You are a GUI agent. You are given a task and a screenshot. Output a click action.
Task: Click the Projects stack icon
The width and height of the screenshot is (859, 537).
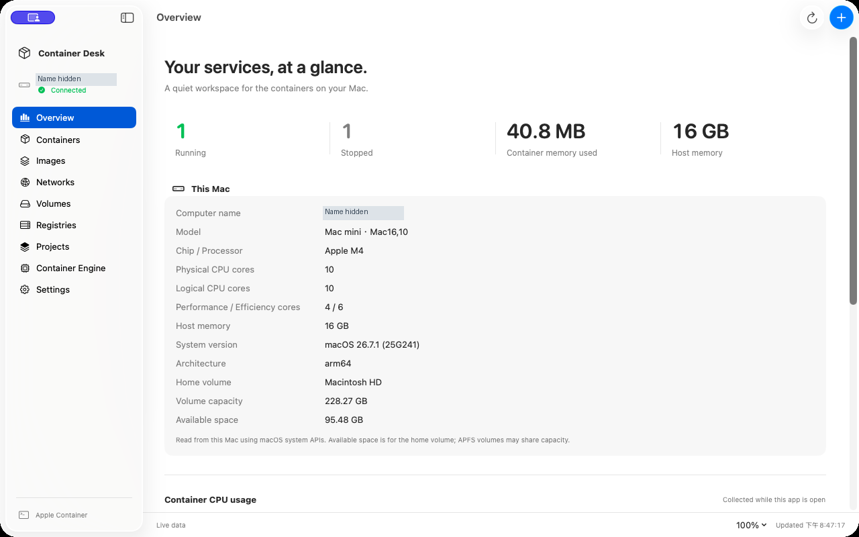[x=25, y=247]
